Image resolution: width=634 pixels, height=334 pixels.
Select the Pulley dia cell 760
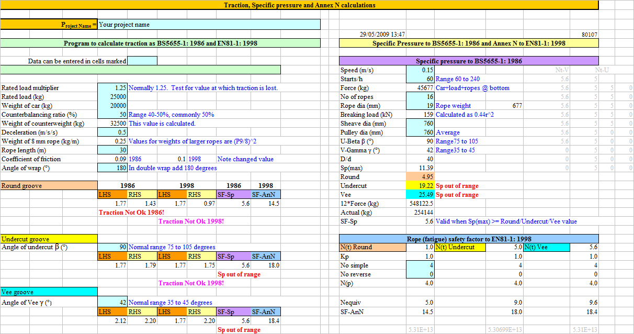click(420, 132)
